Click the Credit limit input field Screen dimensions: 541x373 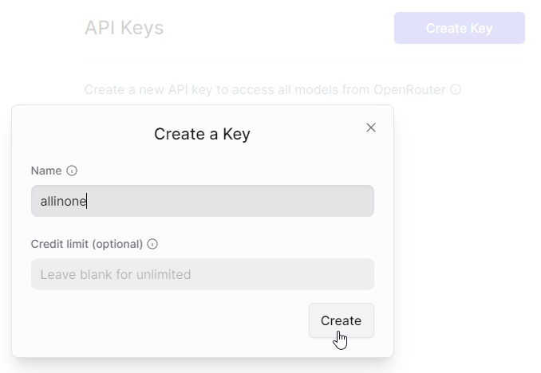pyautogui.click(x=202, y=274)
